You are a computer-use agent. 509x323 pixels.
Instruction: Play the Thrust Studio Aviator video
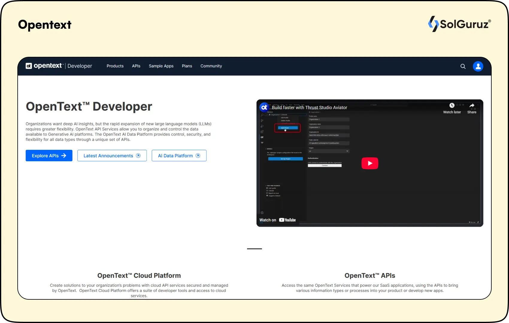point(370,163)
